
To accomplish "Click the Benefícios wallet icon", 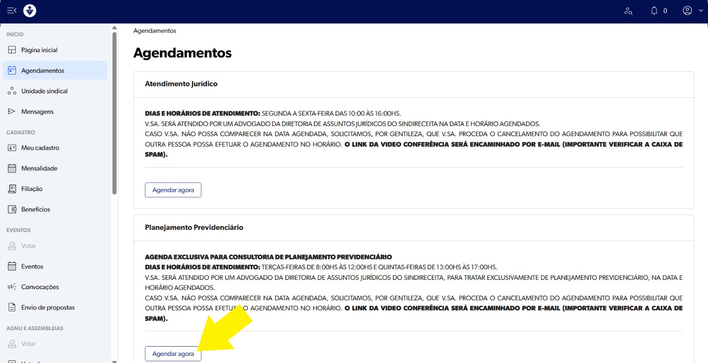I will tap(12, 210).
